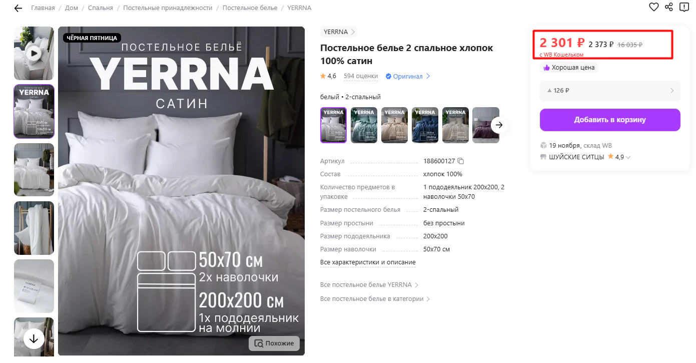
Task: Select the white color variant swatch
Action: [x=333, y=125]
